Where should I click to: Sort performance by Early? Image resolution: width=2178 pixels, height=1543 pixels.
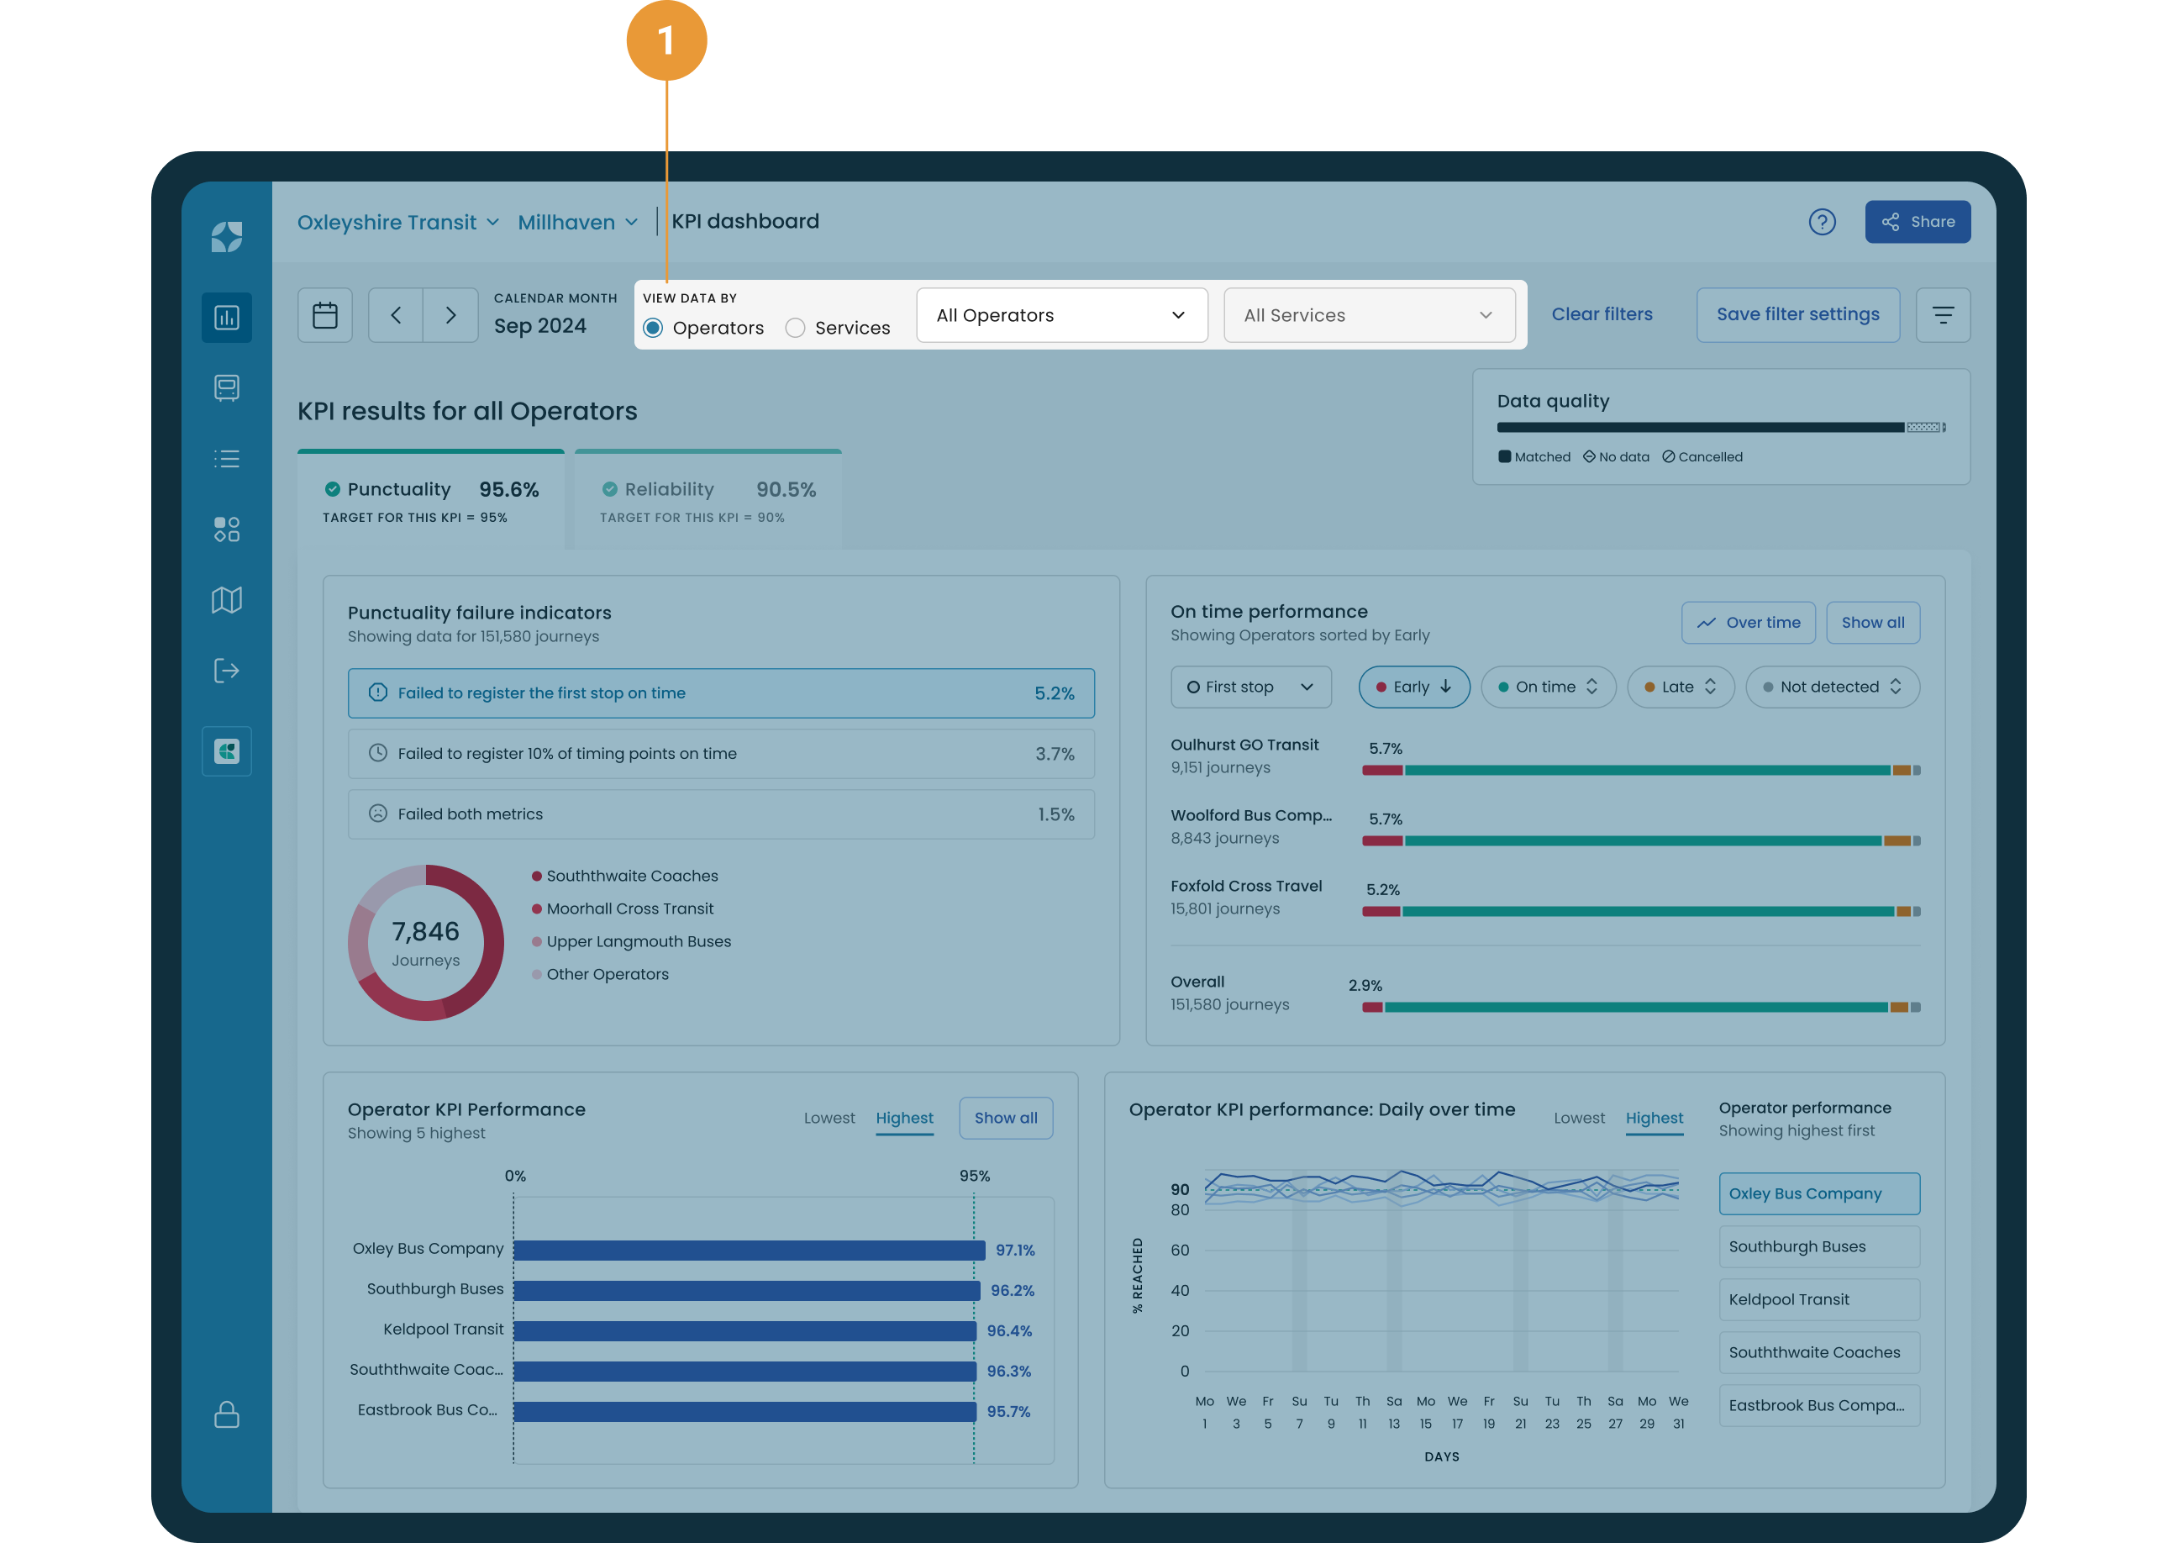pyautogui.click(x=1413, y=687)
